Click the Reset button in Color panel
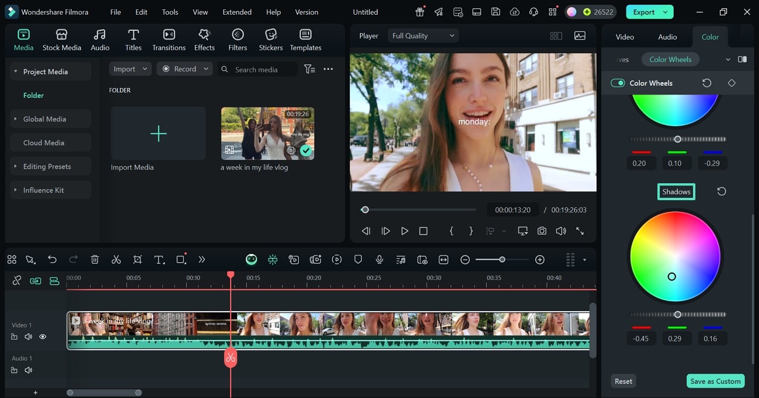759x398 pixels. pyautogui.click(x=623, y=381)
